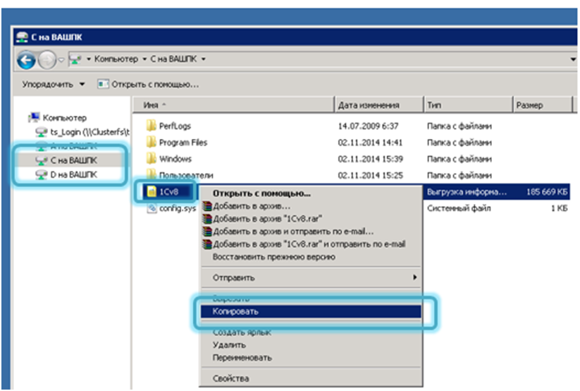Open address bar history dropdown at right
580x391 pixels.
pyautogui.click(x=573, y=59)
